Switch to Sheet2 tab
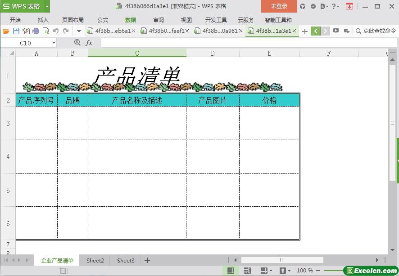 click(95, 260)
